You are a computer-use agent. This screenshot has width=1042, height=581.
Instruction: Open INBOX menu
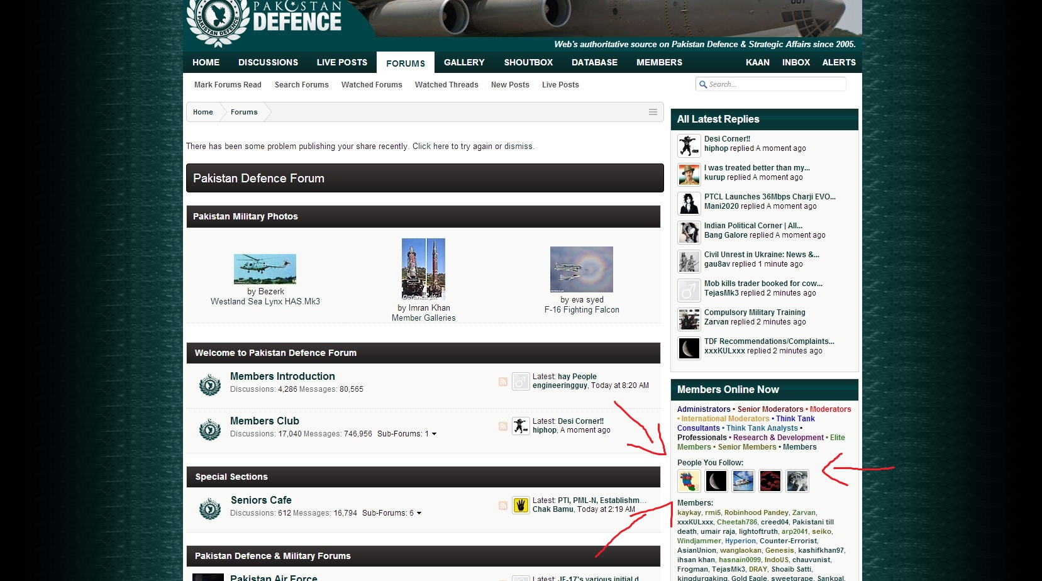pyautogui.click(x=796, y=62)
